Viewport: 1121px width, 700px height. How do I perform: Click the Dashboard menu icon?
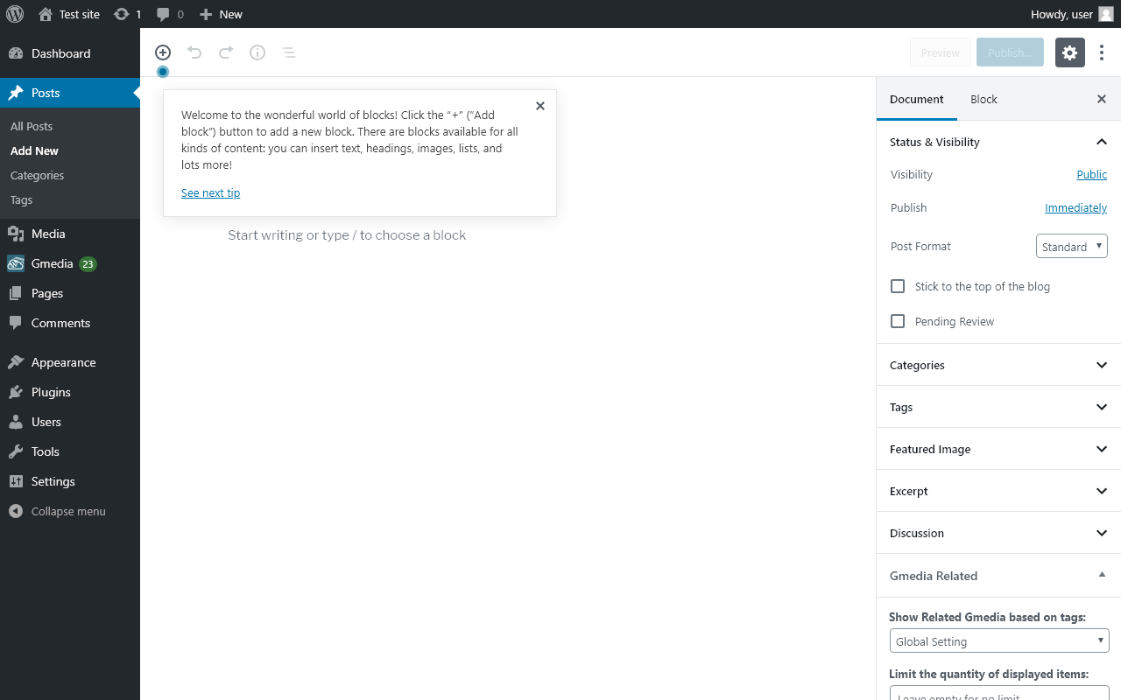point(16,53)
